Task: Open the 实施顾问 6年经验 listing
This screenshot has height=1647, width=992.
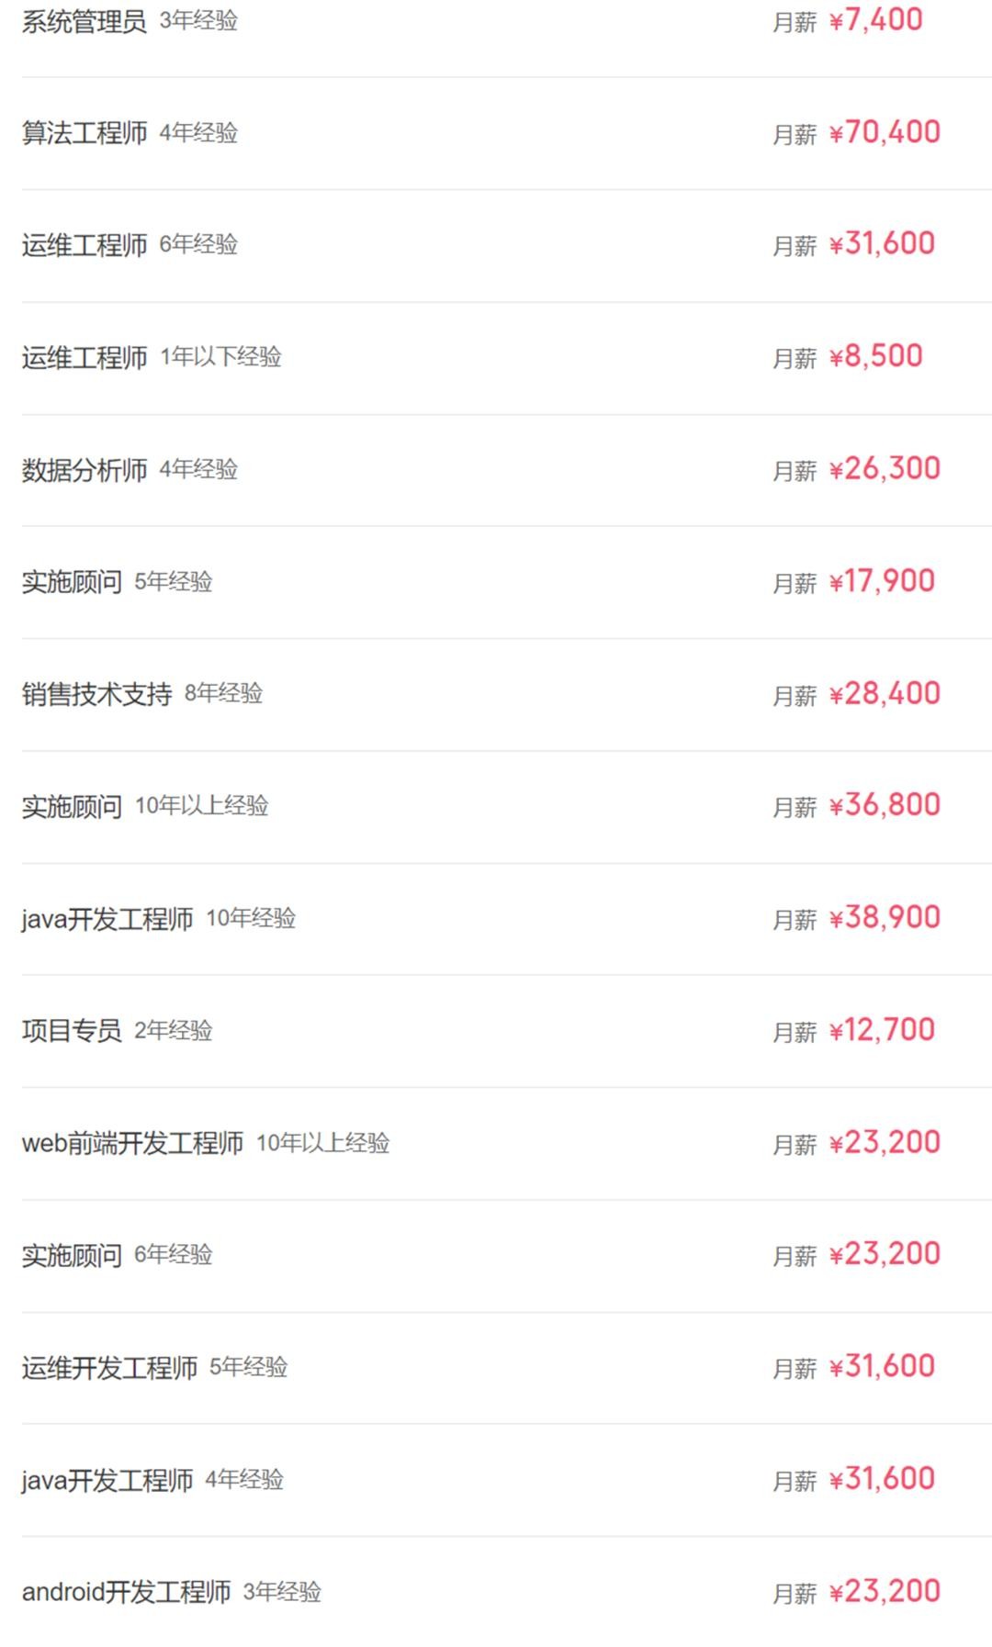Action: (x=72, y=1255)
